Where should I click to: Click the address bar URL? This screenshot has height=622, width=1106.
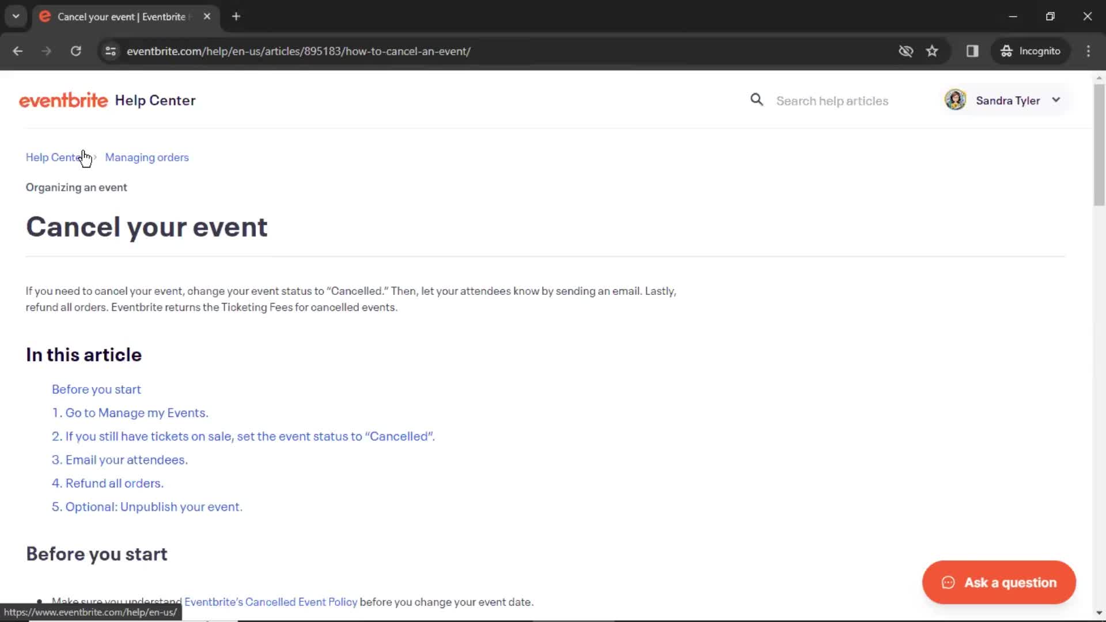(x=298, y=51)
